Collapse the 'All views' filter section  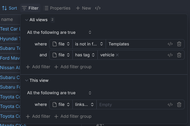27,20
